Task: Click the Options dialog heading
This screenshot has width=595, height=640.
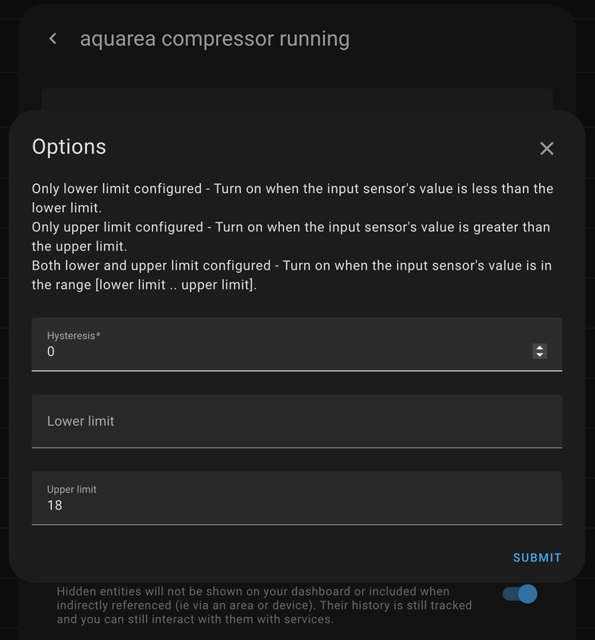Action: click(x=69, y=146)
